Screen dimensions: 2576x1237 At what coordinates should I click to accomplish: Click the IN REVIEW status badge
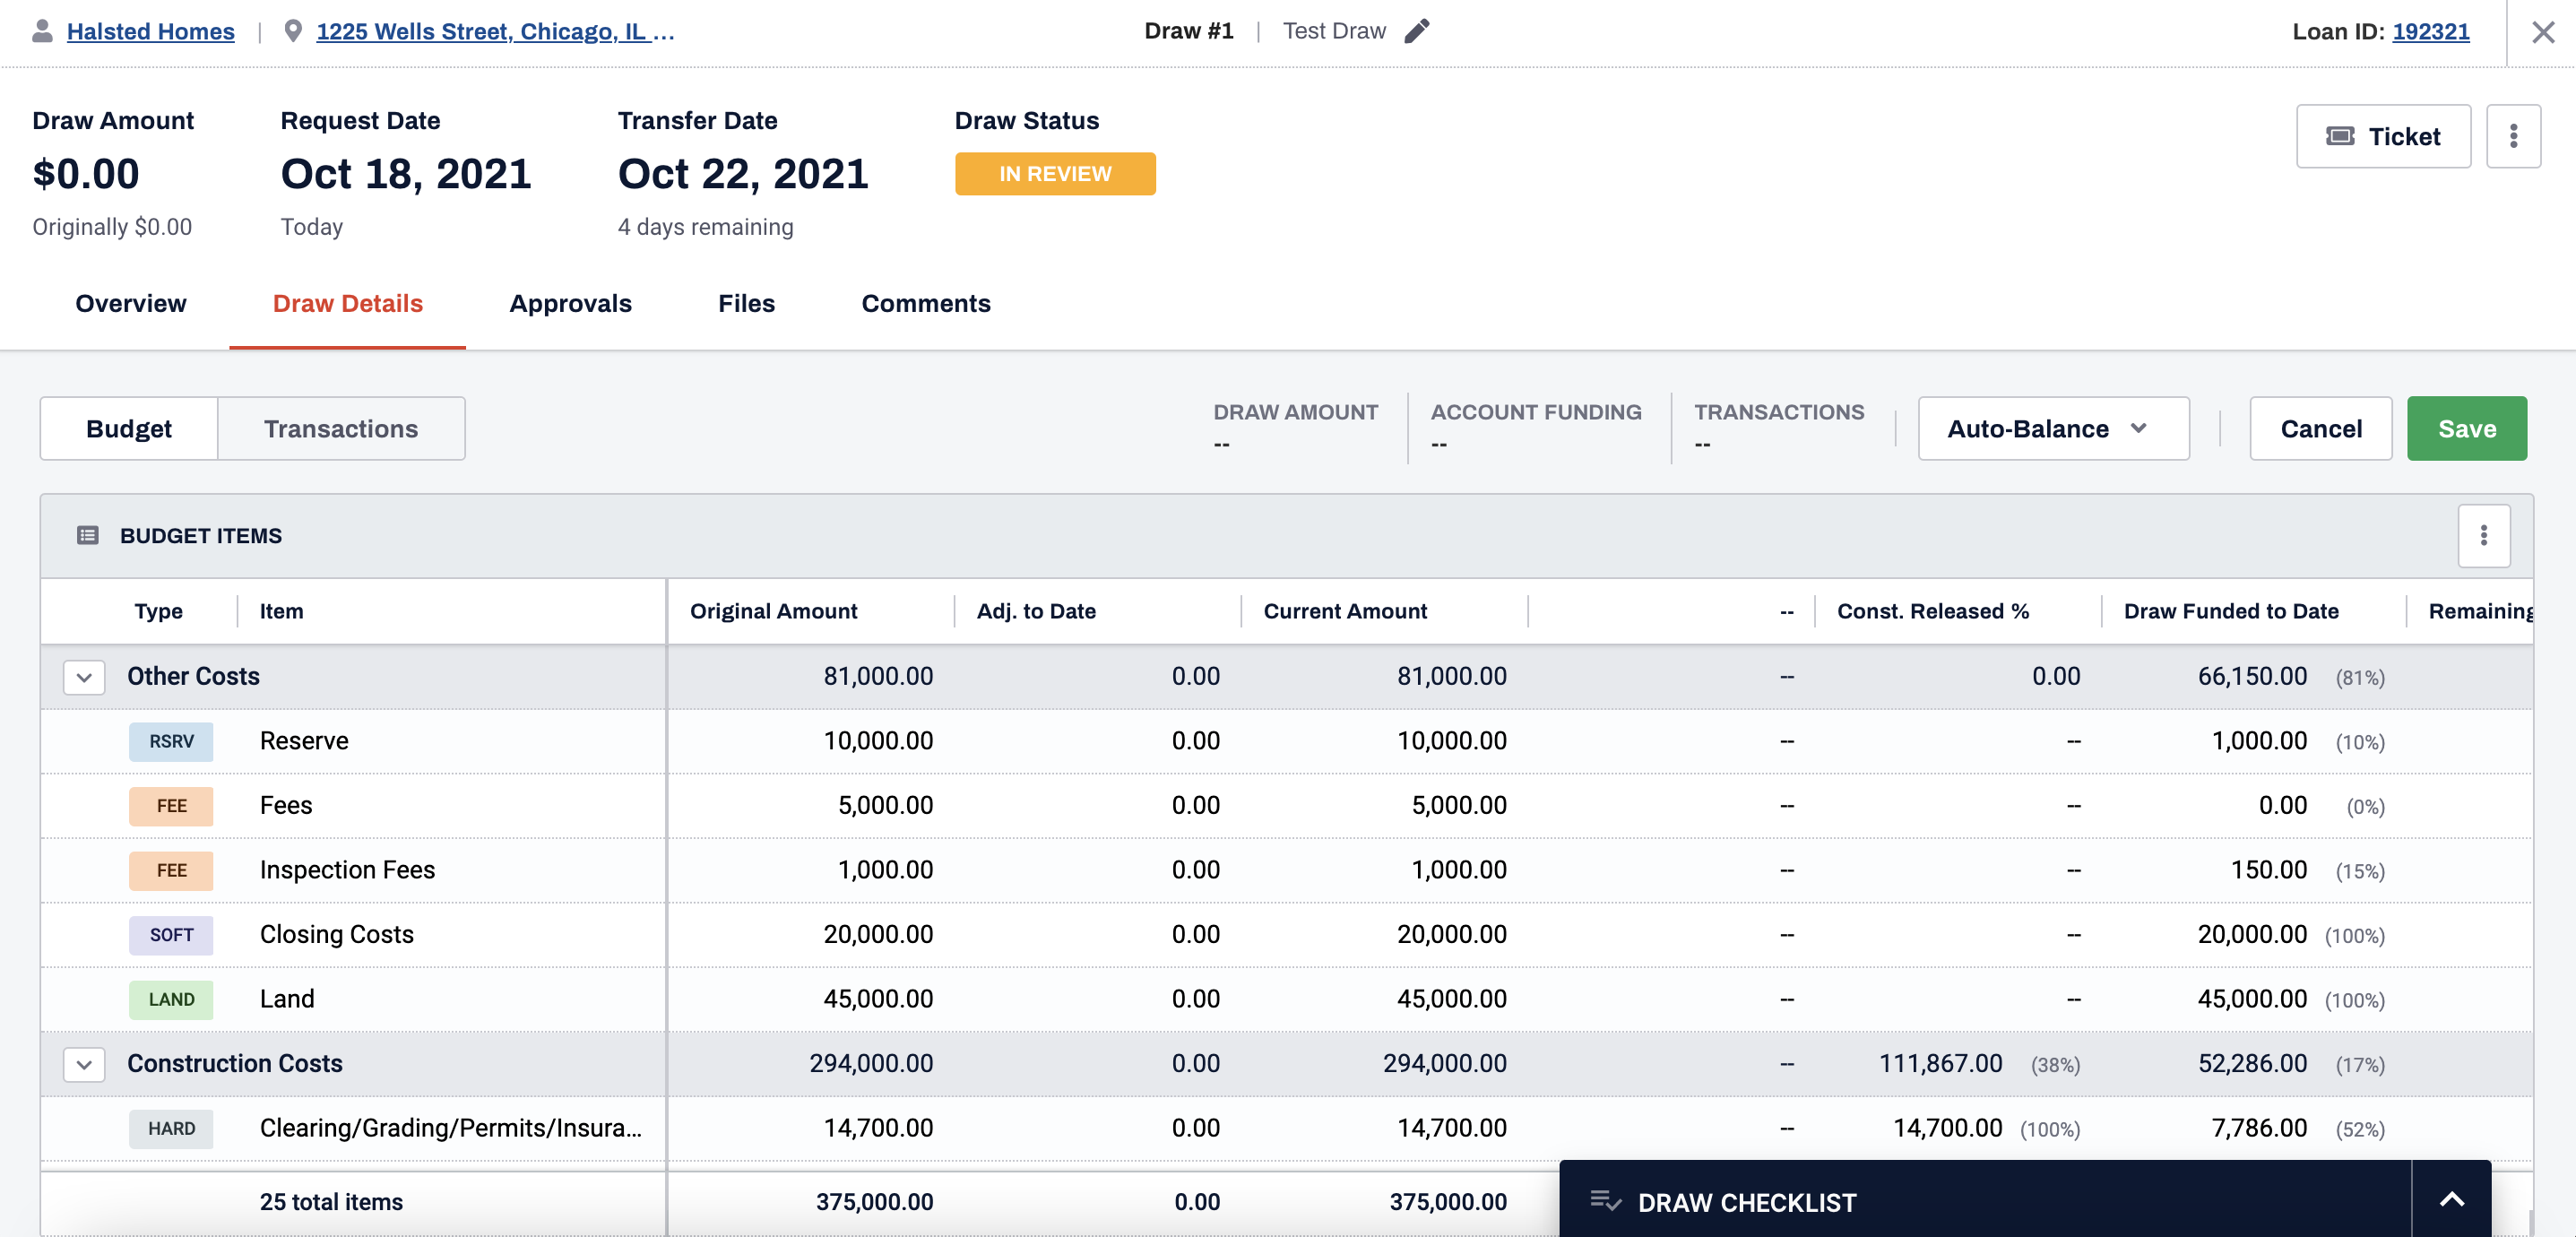tap(1055, 174)
